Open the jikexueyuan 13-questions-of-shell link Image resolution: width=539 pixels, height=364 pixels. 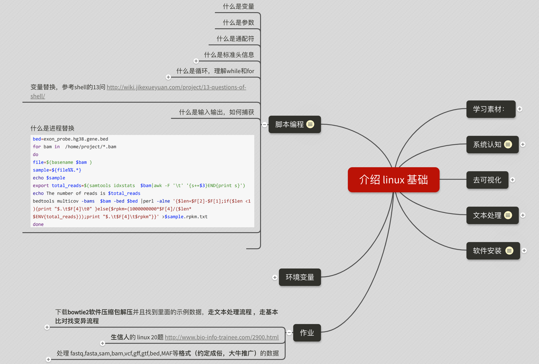[x=176, y=87]
